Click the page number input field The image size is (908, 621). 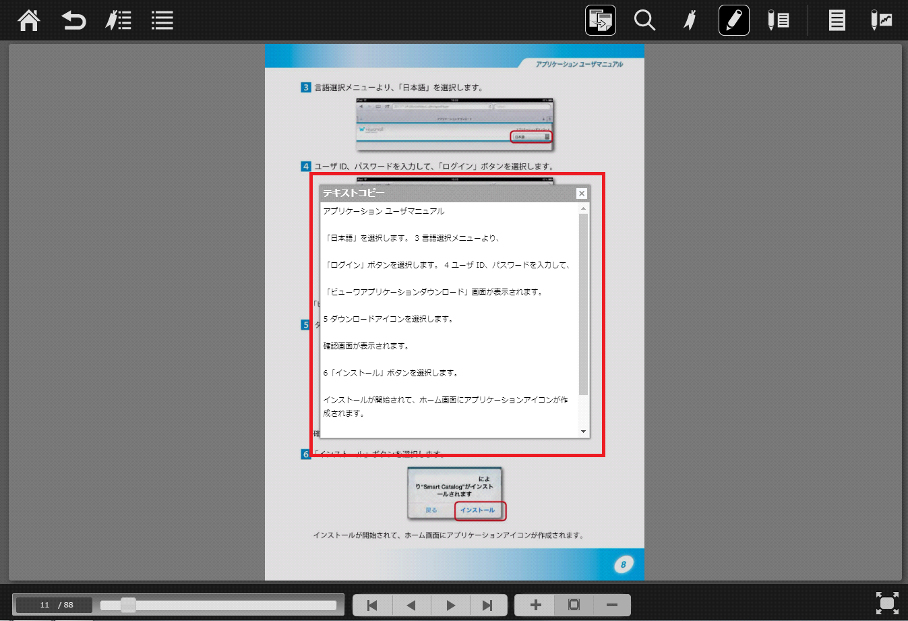pos(44,605)
